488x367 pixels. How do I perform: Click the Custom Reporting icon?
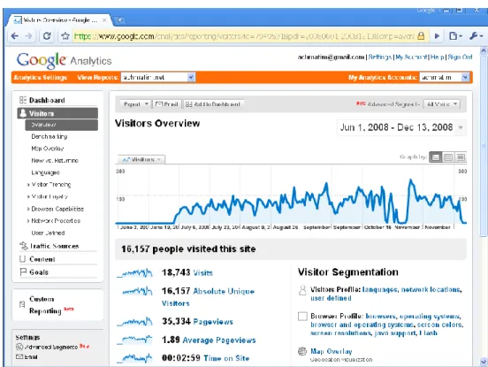coord(22,304)
